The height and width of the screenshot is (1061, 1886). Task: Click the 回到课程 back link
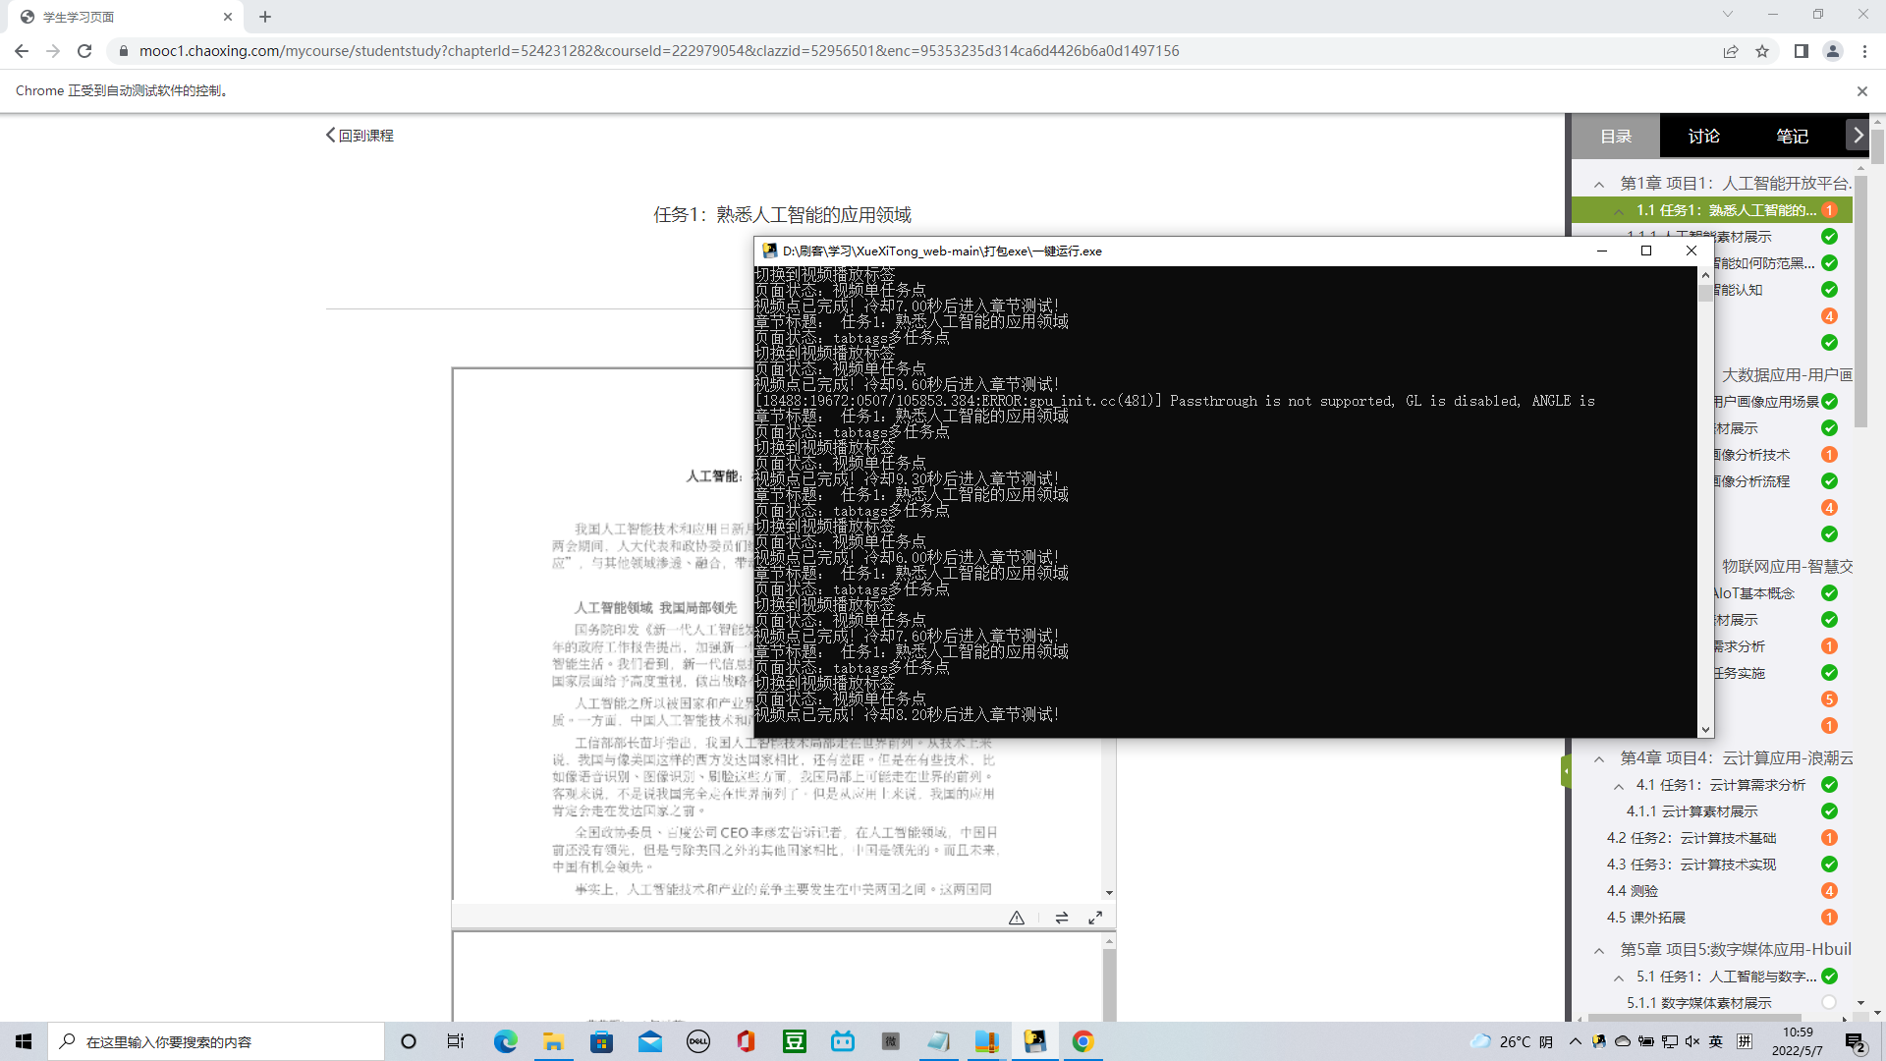[359, 135]
